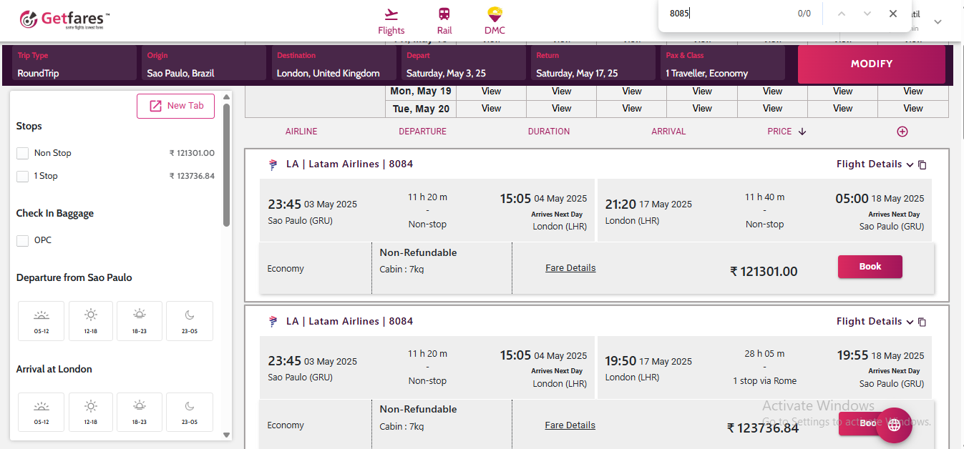Check the OPC baggage checkbox
964x449 pixels.
coord(23,240)
